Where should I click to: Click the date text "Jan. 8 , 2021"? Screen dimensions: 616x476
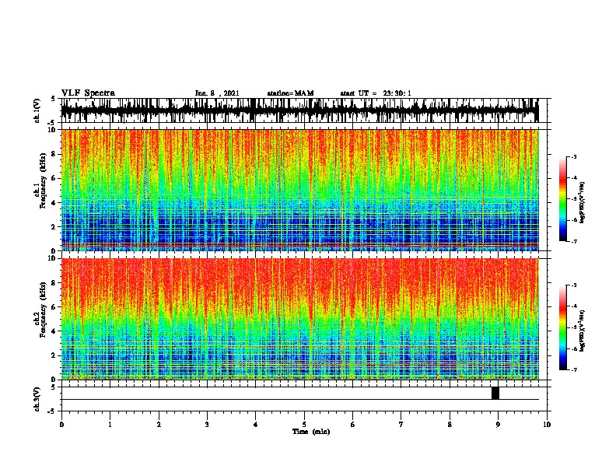point(217,93)
